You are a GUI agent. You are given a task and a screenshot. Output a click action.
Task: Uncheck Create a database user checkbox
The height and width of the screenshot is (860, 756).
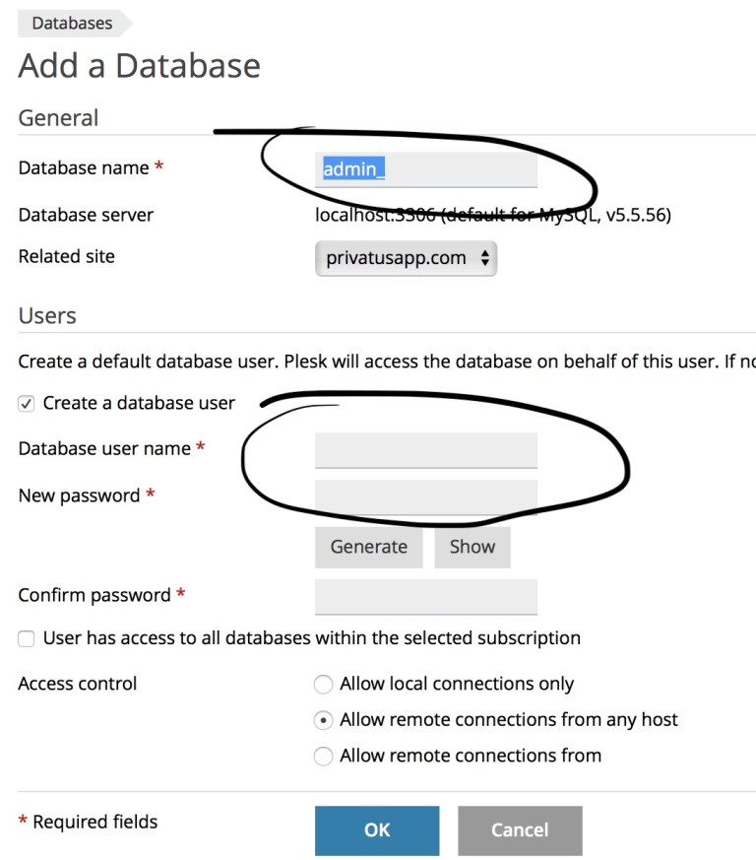point(27,404)
